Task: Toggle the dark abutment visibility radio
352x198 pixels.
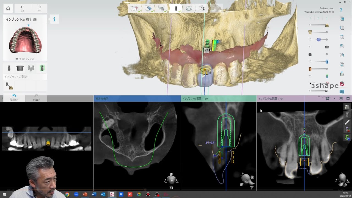Action: click(327, 54)
